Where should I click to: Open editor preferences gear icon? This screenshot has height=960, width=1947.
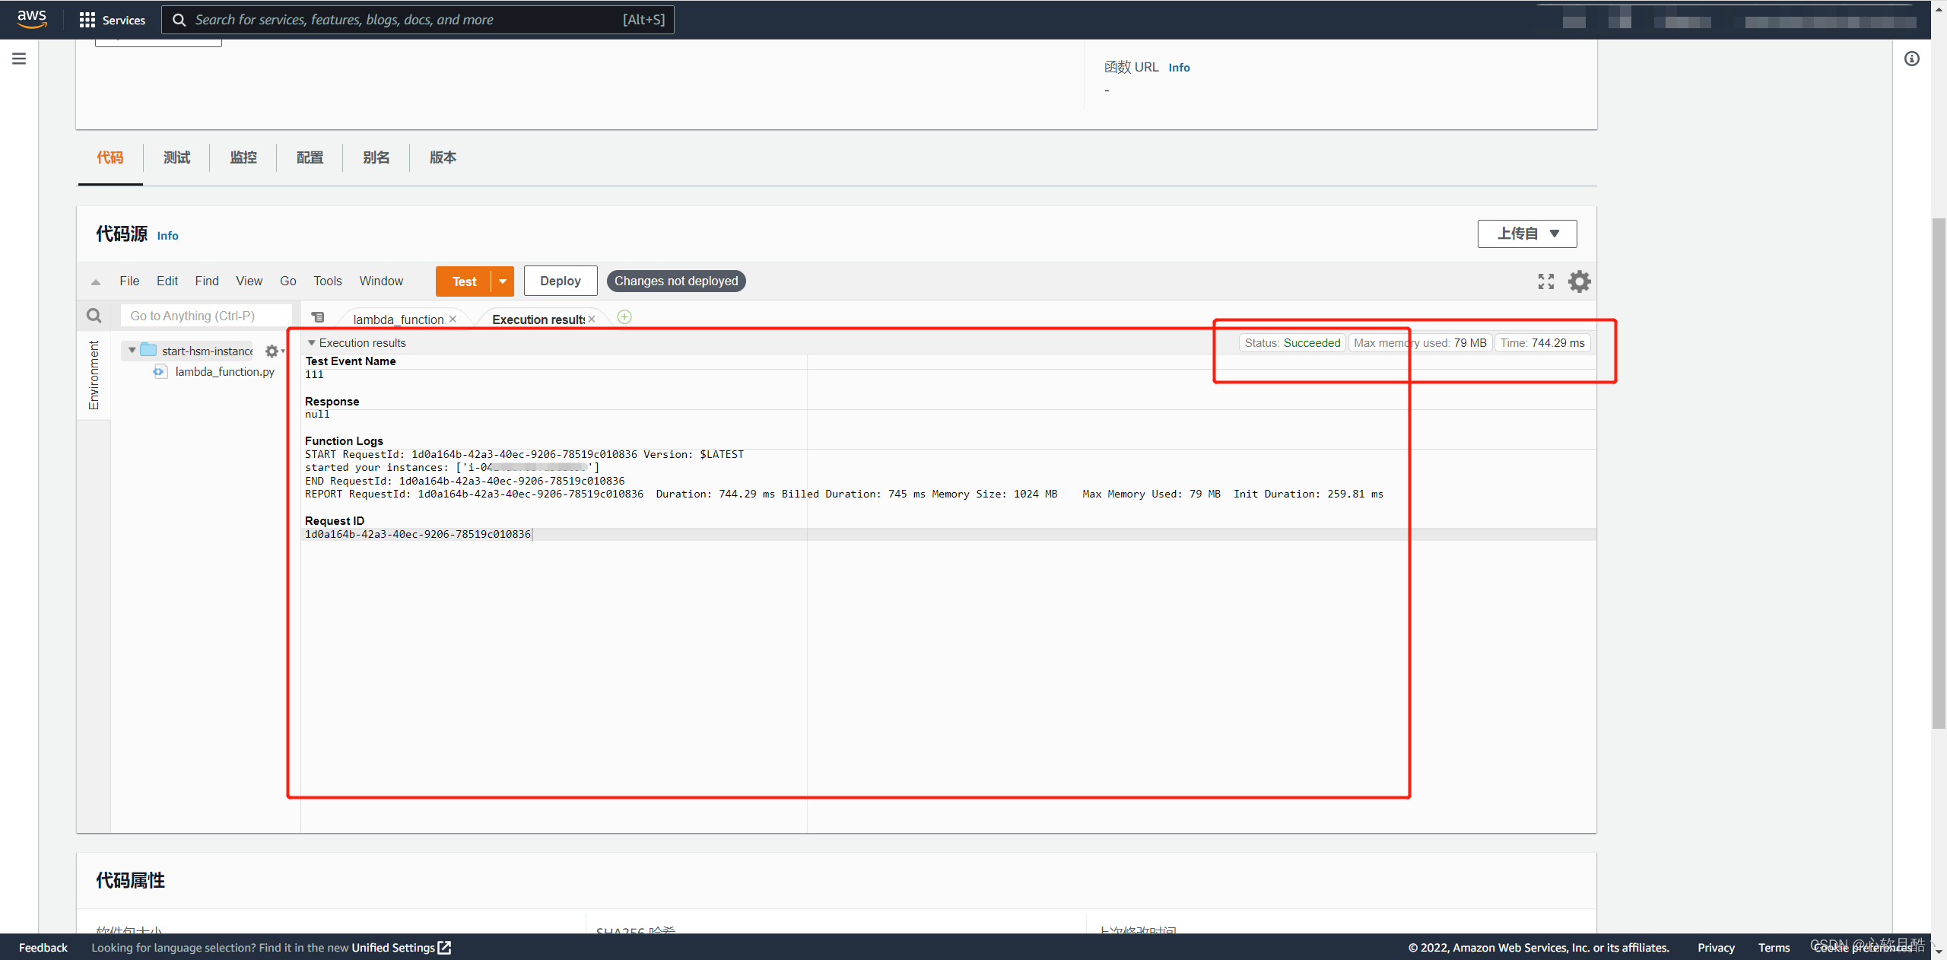1579,281
